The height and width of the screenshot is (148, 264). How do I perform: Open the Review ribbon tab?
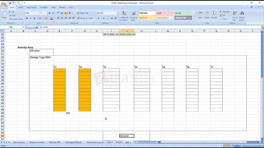[x=62, y=7]
